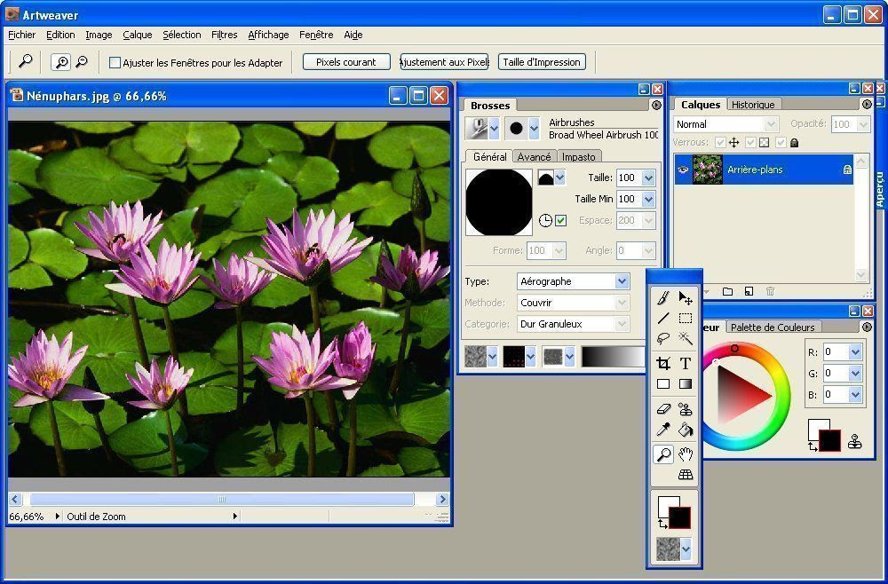Expand the brush category airbrush icon dropdown
Screen dimensions: 888x584
coord(494,129)
